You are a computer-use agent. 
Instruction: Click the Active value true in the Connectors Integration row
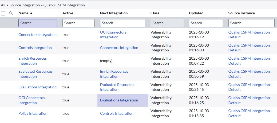(x=66, y=35)
